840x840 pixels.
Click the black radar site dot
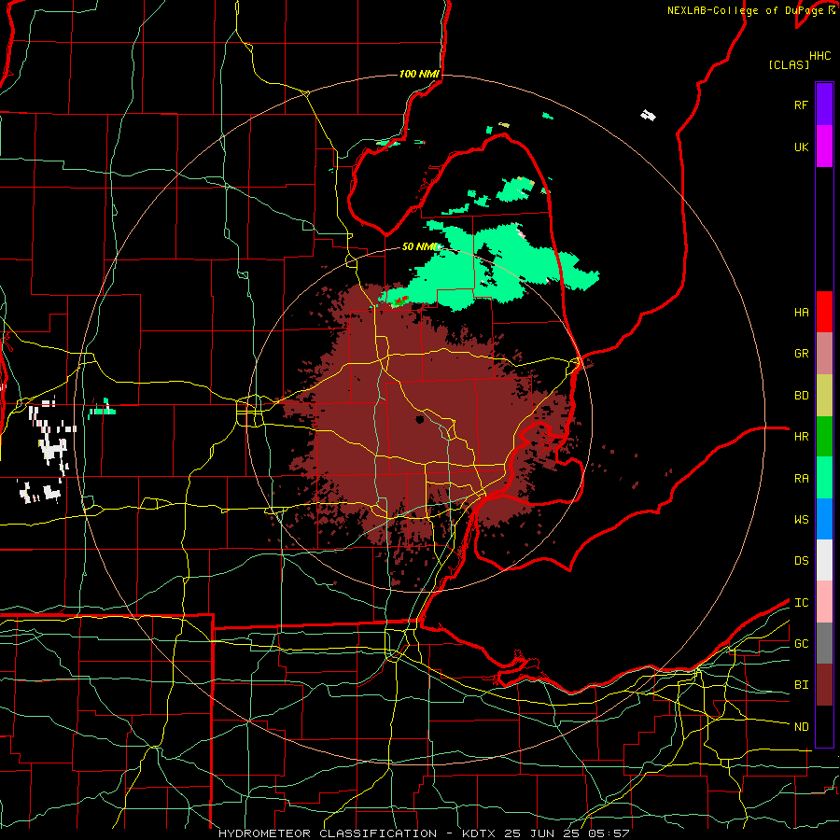[x=419, y=419]
